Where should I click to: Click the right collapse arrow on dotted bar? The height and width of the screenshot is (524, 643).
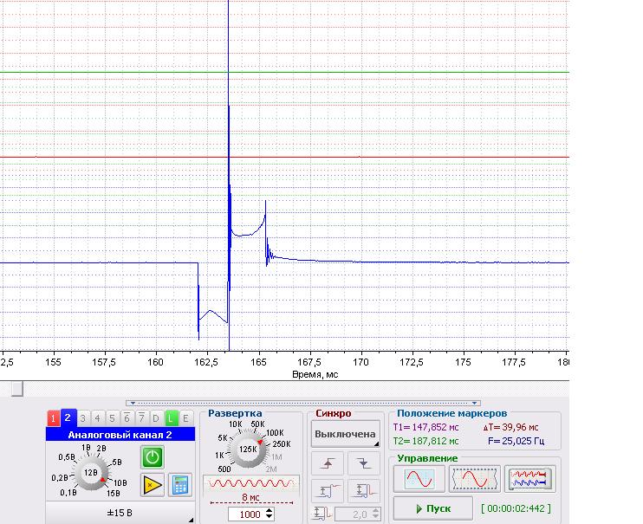point(475,403)
